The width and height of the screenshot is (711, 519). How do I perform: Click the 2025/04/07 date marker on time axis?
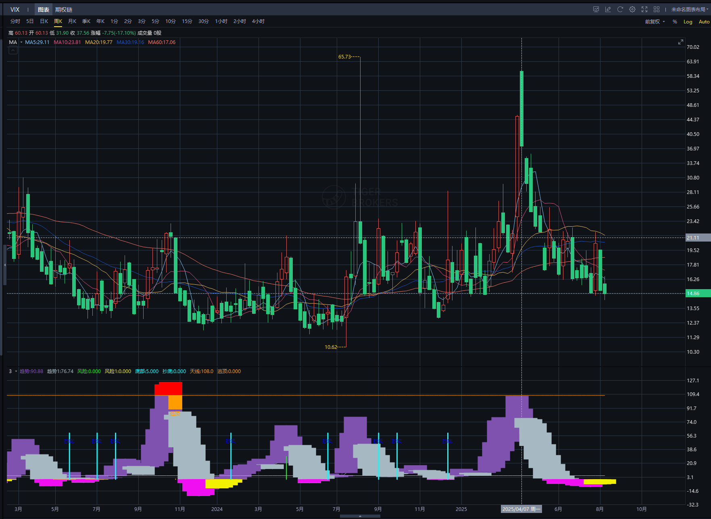[x=521, y=509]
